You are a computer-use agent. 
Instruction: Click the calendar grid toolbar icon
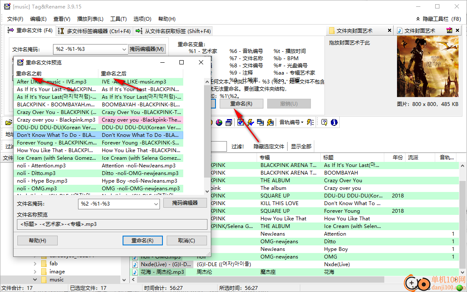[x=229, y=122]
